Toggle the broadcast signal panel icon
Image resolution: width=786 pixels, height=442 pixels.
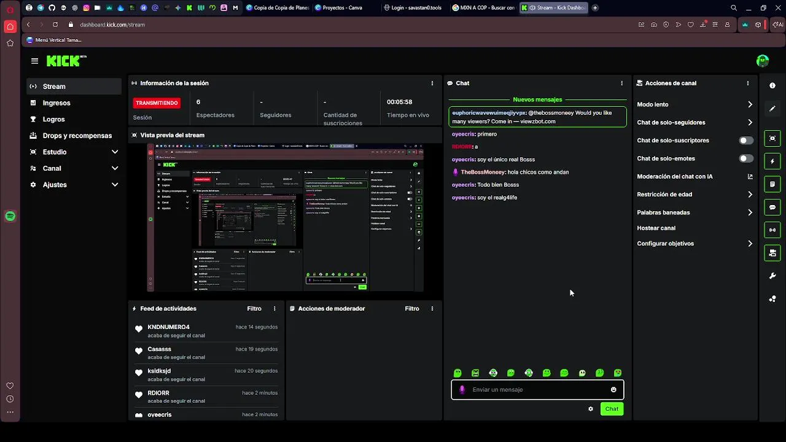coord(772,230)
